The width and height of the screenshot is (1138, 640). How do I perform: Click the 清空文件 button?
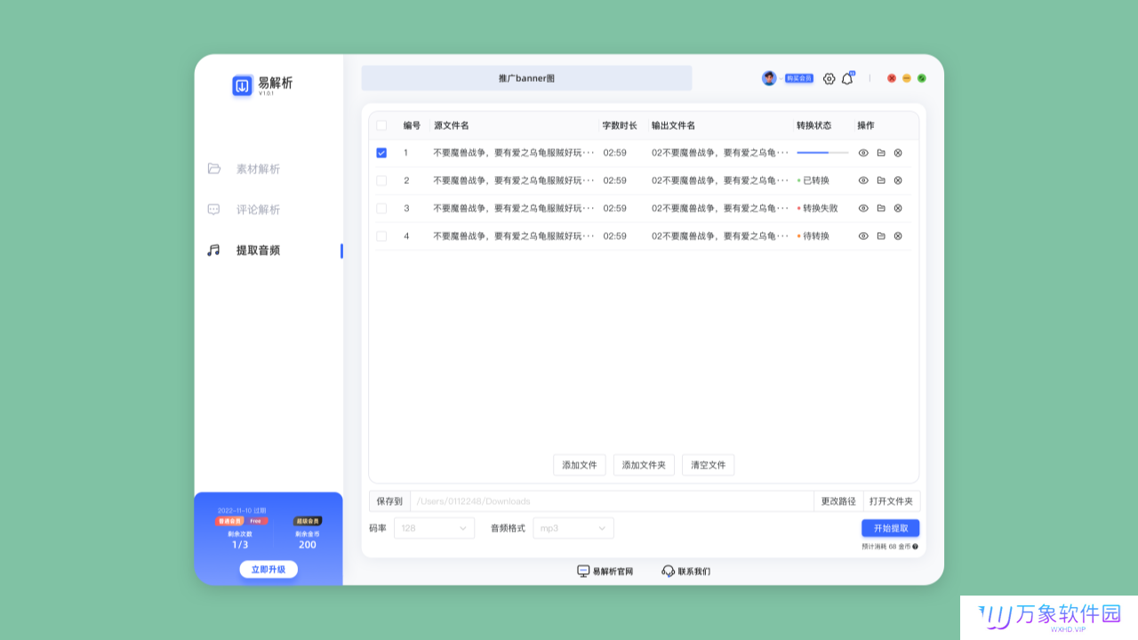point(709,465)
